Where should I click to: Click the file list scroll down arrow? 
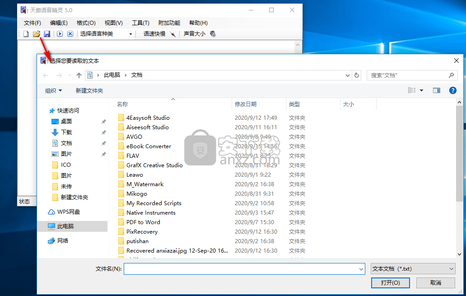[460, 254]
